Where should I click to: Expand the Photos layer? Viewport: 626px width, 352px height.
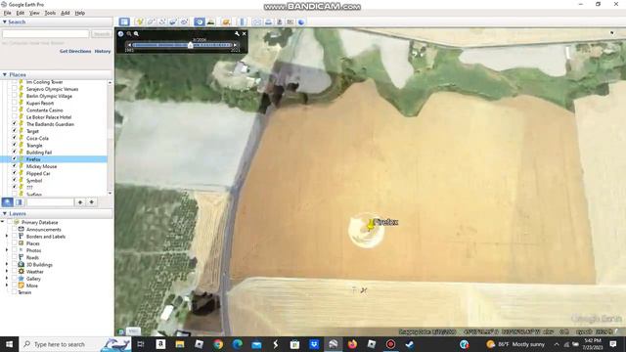pyautogui.click(x=7, y=250)
